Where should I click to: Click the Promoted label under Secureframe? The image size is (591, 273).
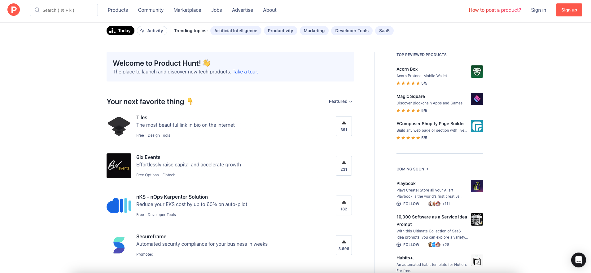pyautogui.click(x=145, y=254)
